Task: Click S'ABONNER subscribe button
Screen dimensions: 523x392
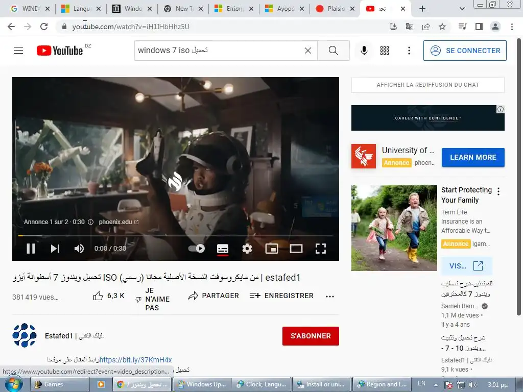Action: tap(311, 336)
